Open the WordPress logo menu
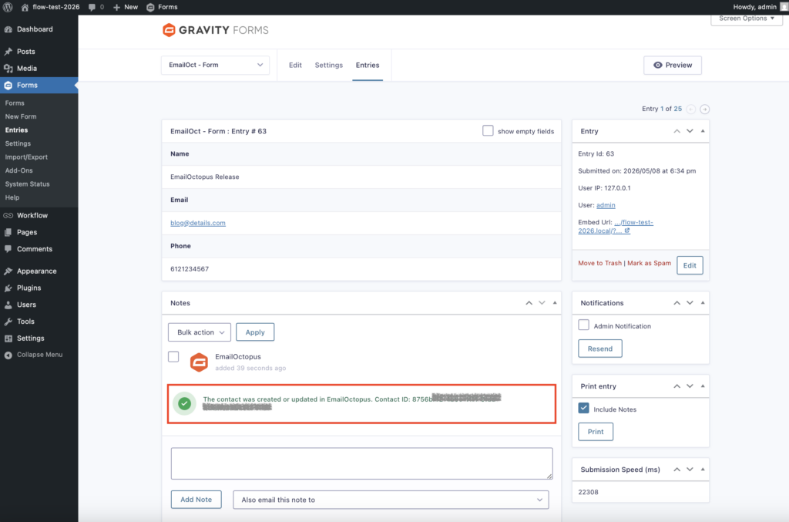Screen dimensions: 789x522 tap(8, 7)
